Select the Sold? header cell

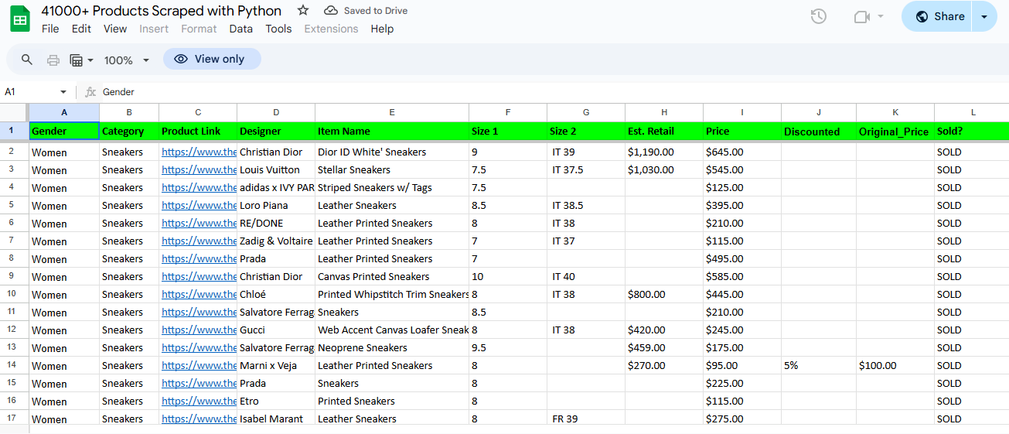point(972,131)
